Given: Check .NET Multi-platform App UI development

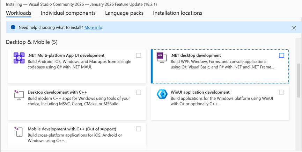Looking at the screenshot, I should [139, 56].
